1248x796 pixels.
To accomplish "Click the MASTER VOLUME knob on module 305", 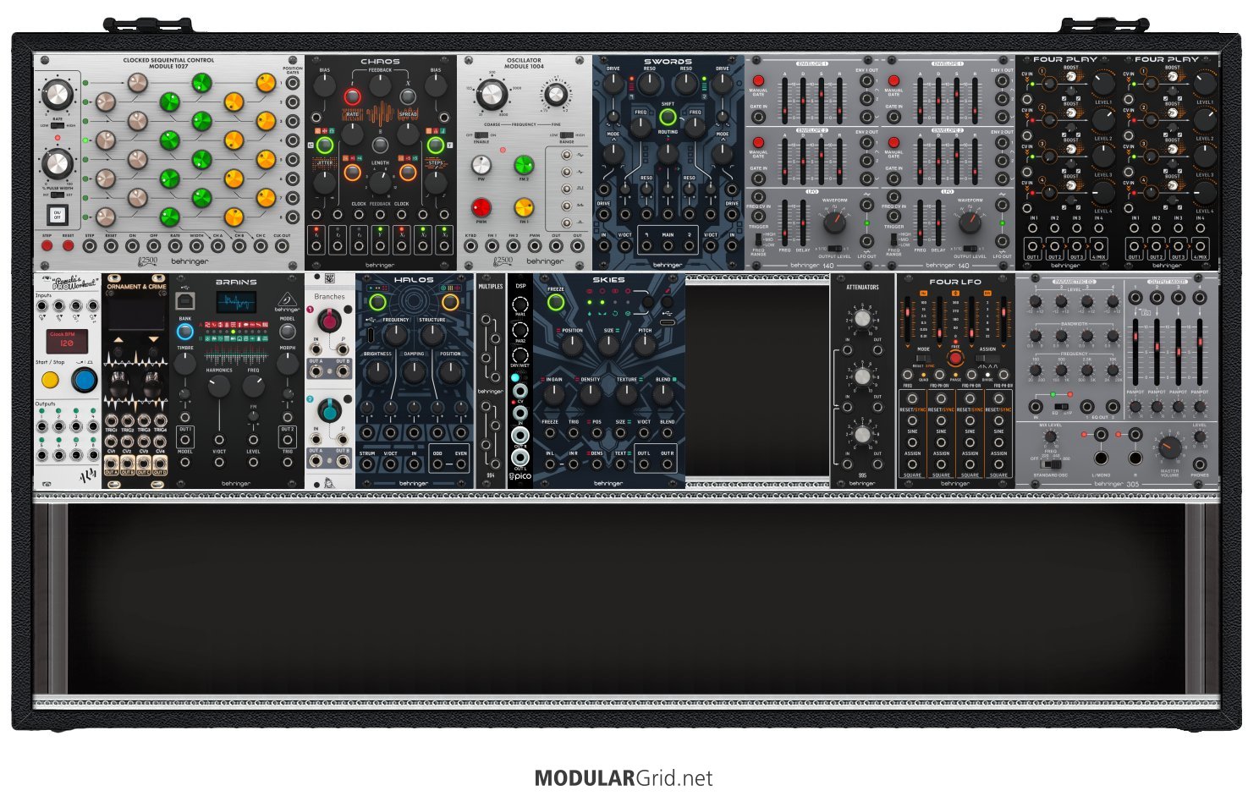I will point(1169,448).
